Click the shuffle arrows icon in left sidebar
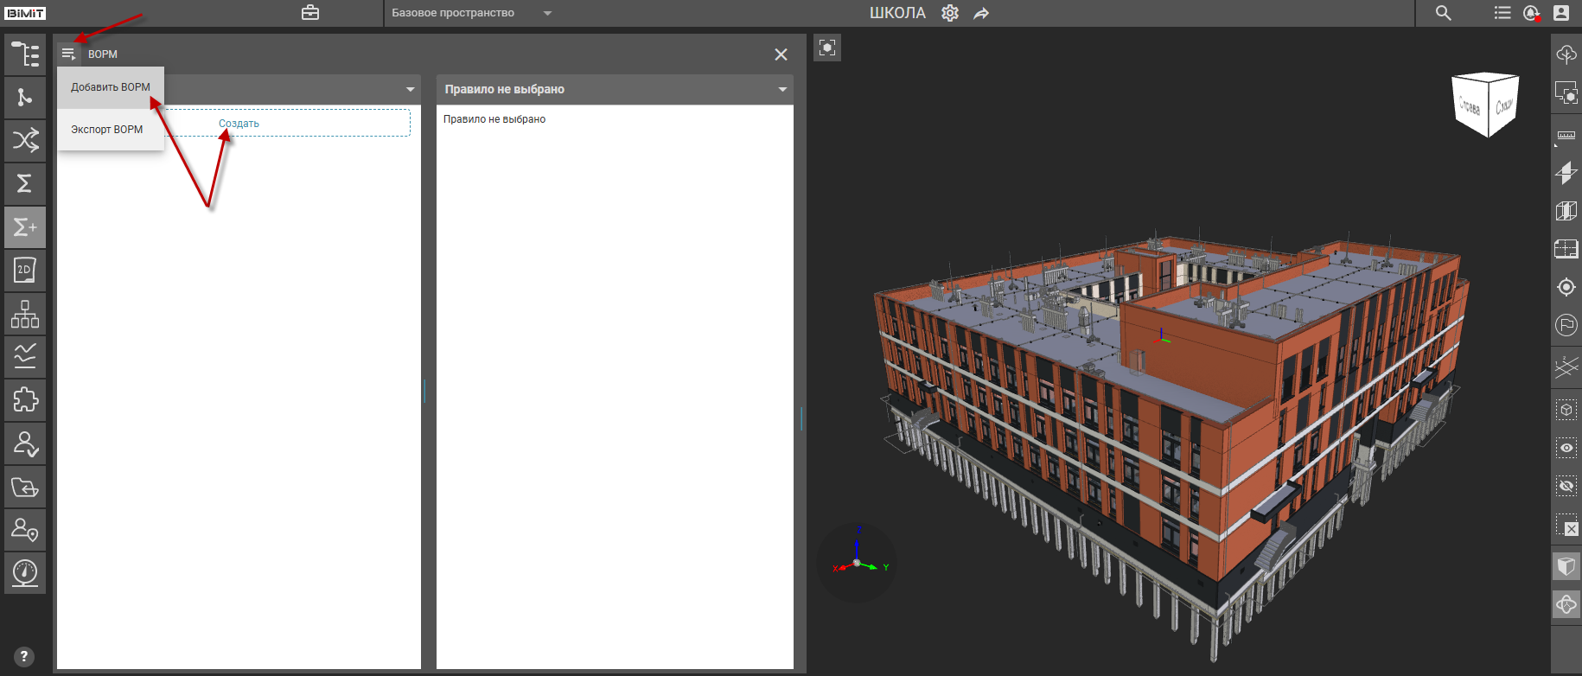1582x676 pixels. pos(25,140)
